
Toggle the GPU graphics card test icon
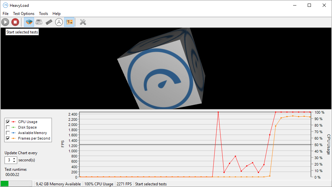[x=69, y=22]
